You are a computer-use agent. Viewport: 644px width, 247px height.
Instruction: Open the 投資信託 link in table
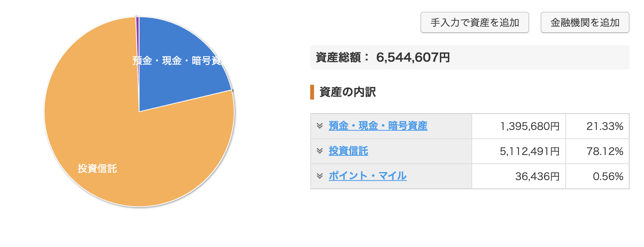(348, 151)
